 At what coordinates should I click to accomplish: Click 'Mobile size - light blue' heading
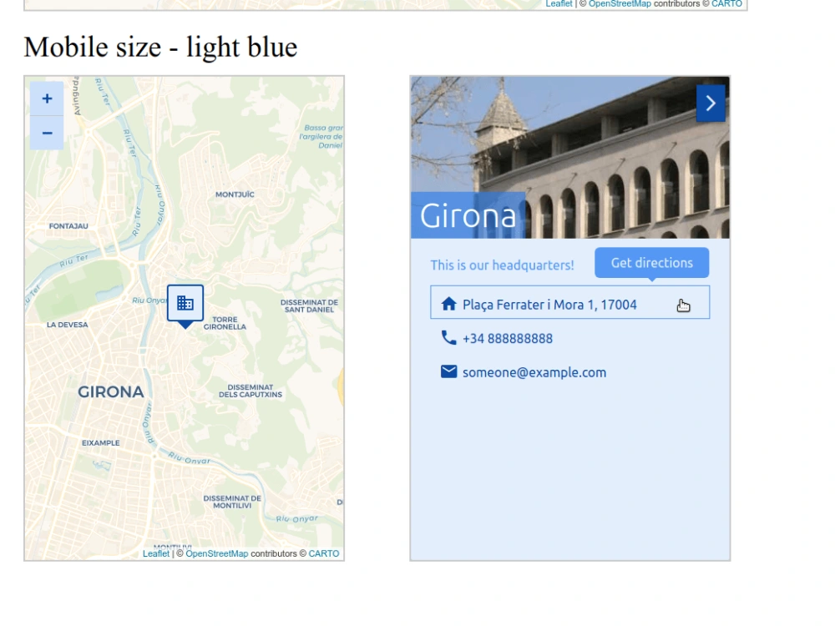[x=160, y=48]
